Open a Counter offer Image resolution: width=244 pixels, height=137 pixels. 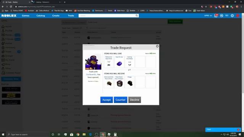(120, 100)
